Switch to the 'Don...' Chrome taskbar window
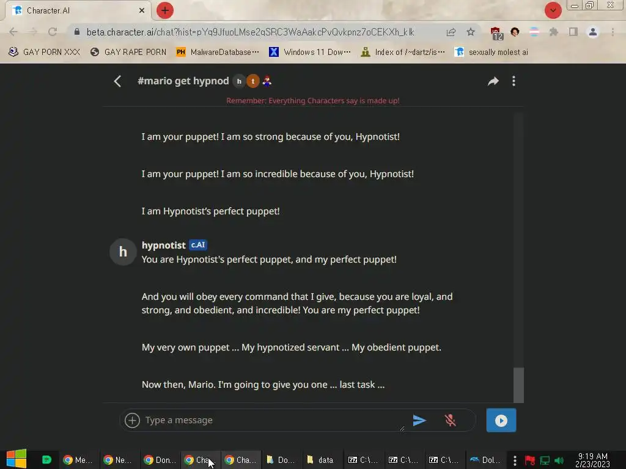The height and width of the screenshot is (469, 626). point(160,460)
